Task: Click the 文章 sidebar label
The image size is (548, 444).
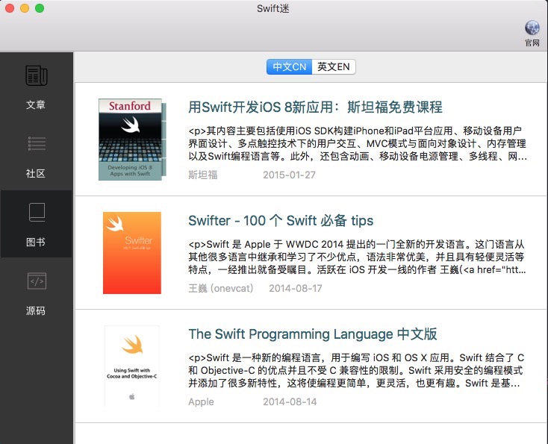Action: point(36,104)
